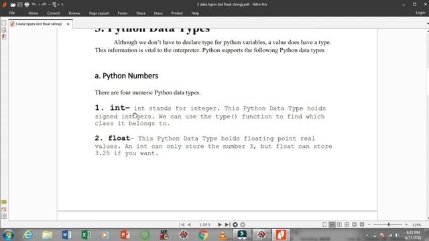Open Google Chrome from the taskbar
This screenshot has height=241, width=429.
pos(203,235)
